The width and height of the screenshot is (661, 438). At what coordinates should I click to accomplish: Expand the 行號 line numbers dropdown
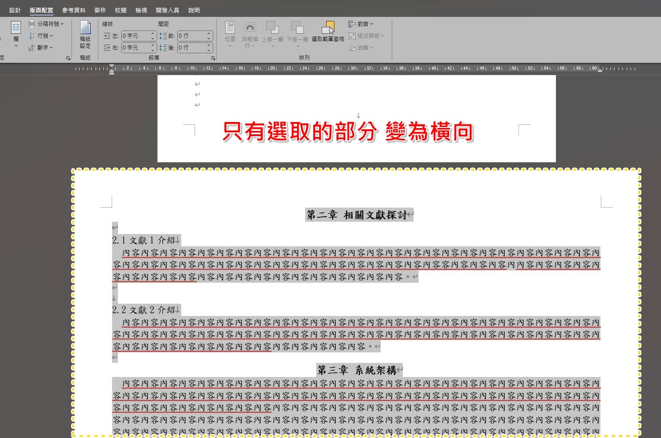pos(42,36)
